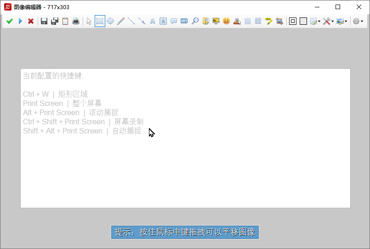Choose the Arrow drawing tool
Viewport: 370px width, 249px height.
point(142,21)
